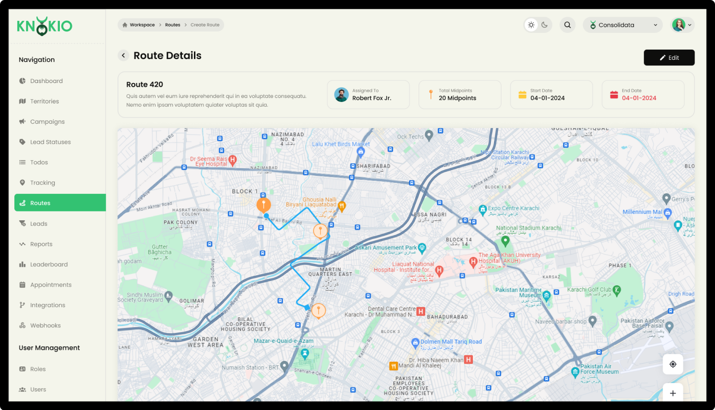
Task: Click the Campaigns megaphone icon
Action: (22, 122)
